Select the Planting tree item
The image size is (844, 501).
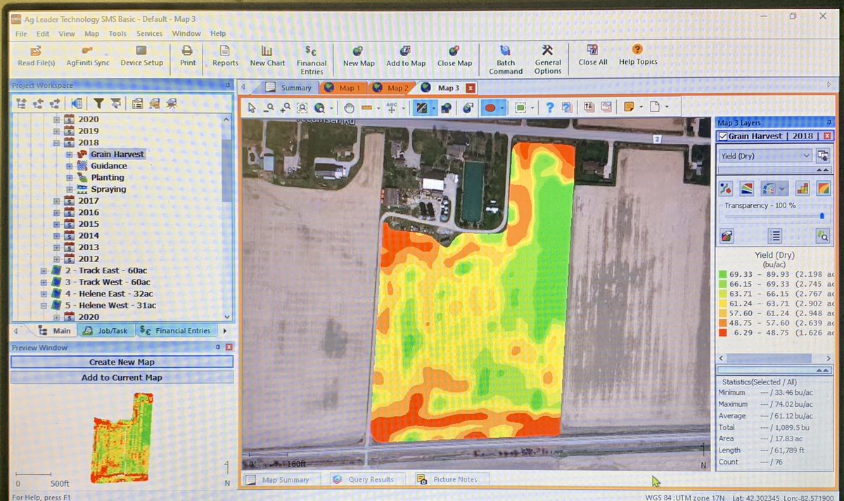click(x=107, y=178)
